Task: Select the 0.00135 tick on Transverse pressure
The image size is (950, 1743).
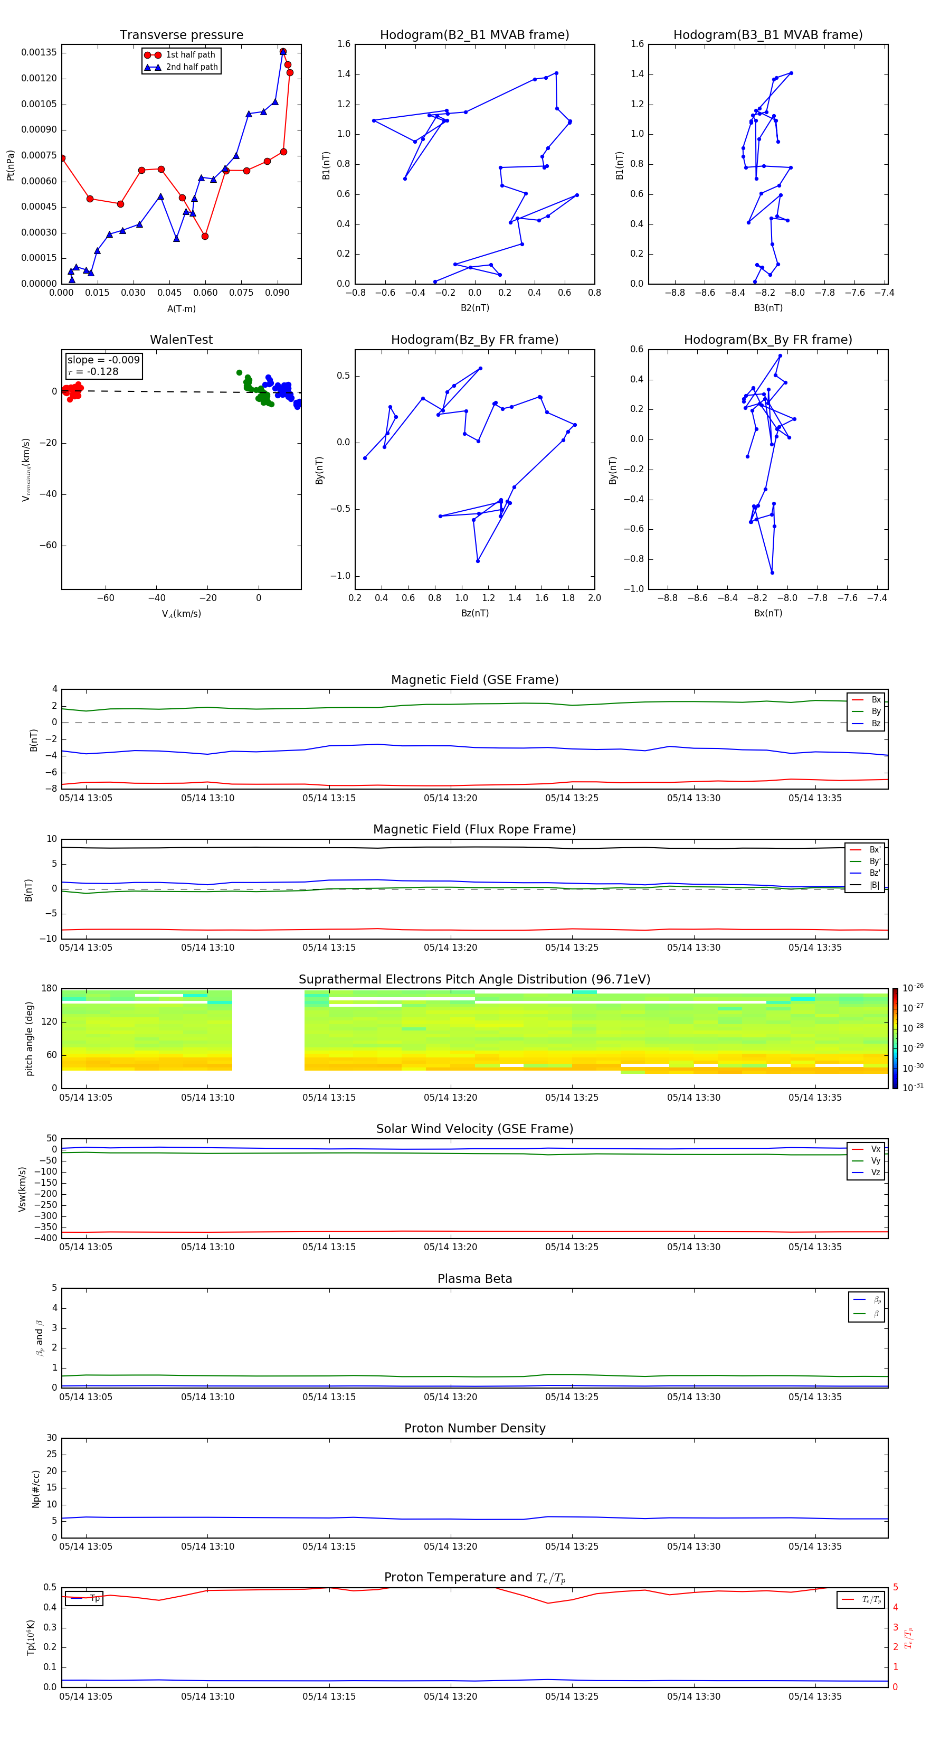Action: coord(39,52)
